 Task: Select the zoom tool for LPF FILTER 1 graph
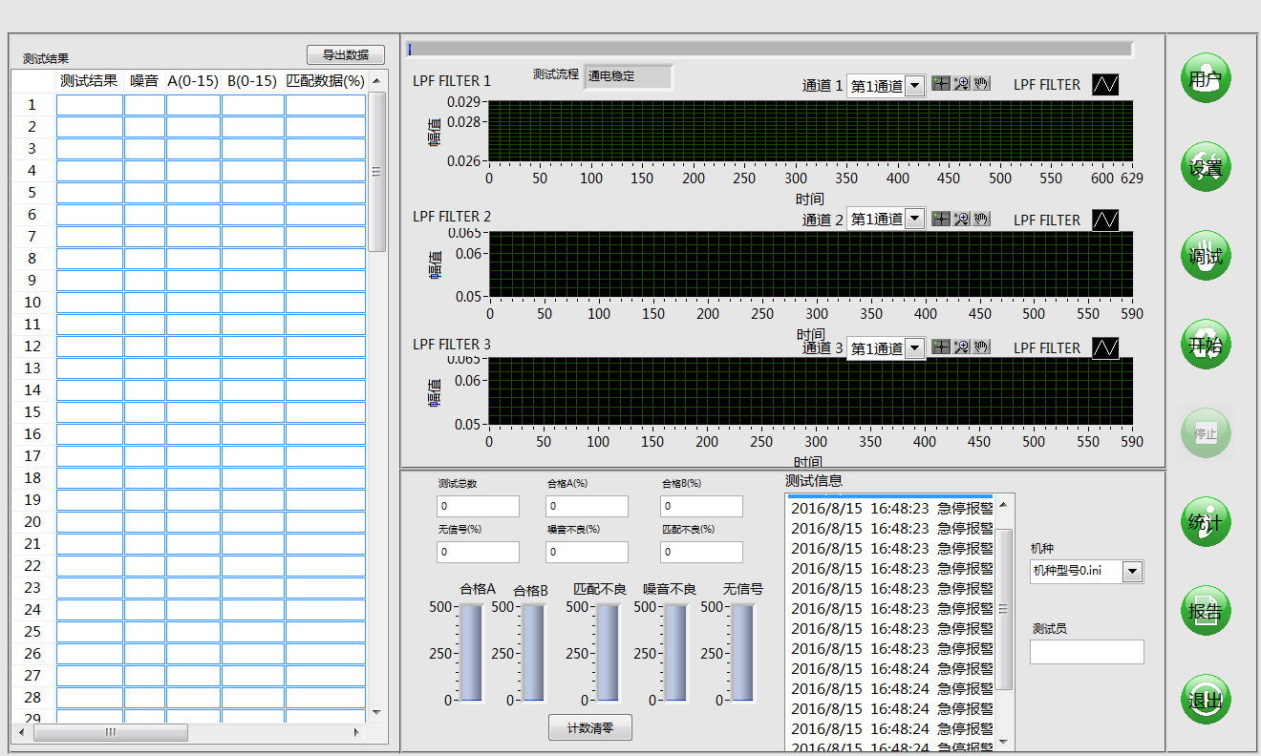point(961,84)
